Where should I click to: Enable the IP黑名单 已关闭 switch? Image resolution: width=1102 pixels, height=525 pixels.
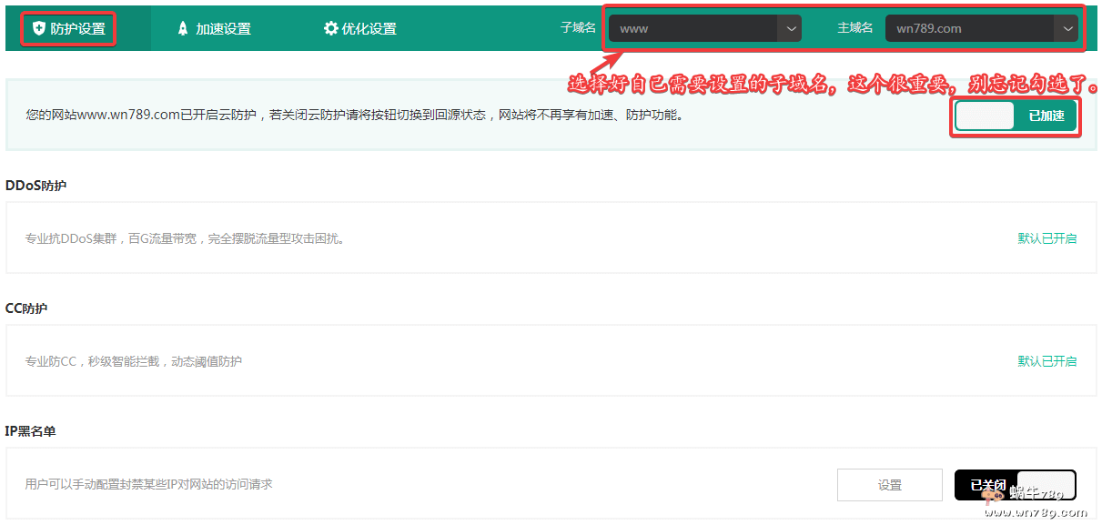[1015, 485]
